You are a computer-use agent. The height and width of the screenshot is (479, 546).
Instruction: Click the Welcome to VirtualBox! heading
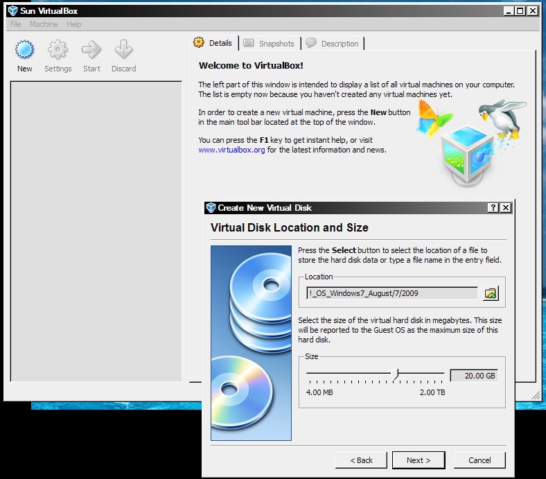251,65
